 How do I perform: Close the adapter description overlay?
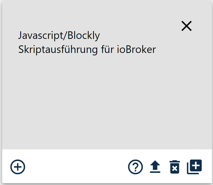pyautogui.click(x=186, y=26)
